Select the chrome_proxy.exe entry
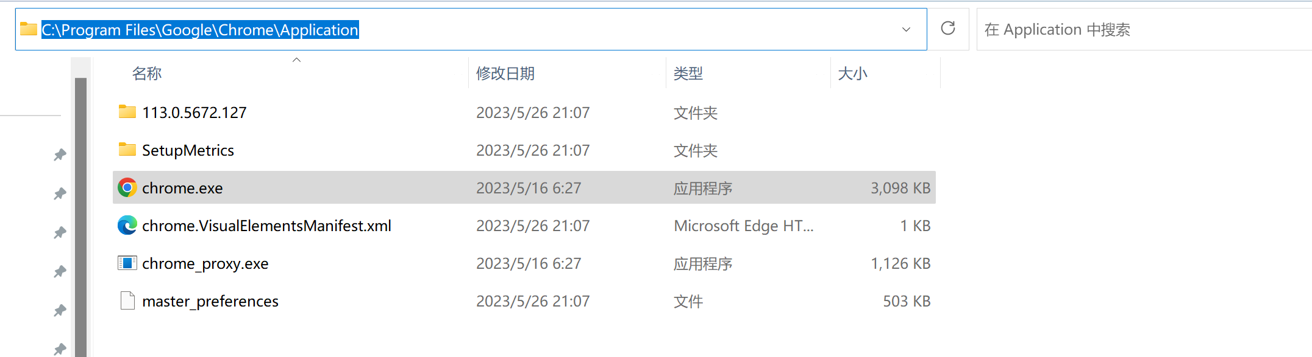The width and height of the screenshot is (1312, 357). (205, 263)
